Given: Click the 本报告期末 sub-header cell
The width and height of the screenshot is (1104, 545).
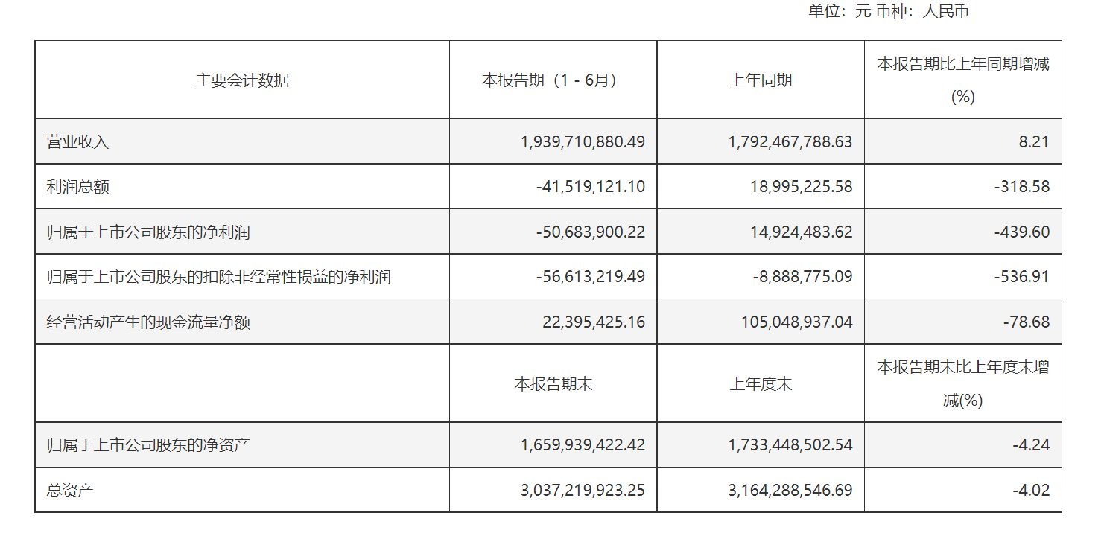Looking at the screenshot, I should pos(553,383).
